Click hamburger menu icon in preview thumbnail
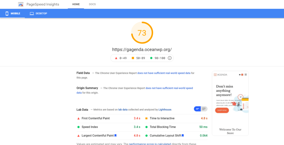The height and width of the screenshot is (145, 284). 246,74
